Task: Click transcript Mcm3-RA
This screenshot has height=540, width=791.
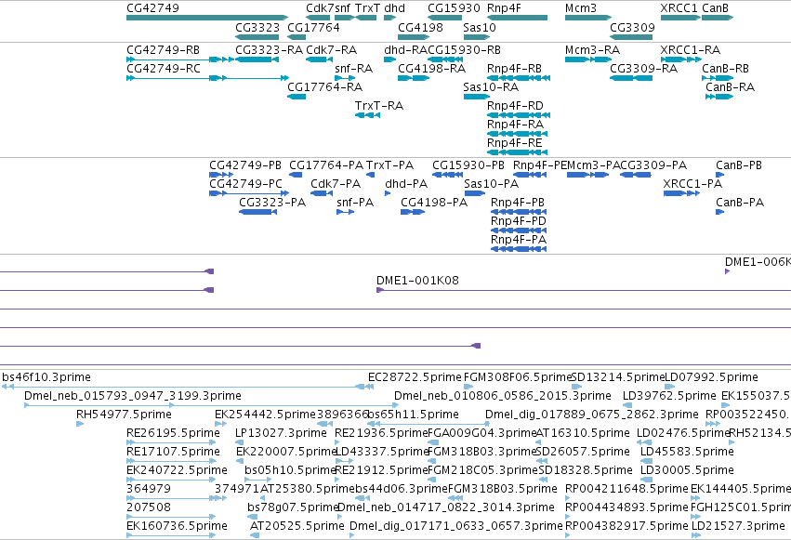Action: 588,59
